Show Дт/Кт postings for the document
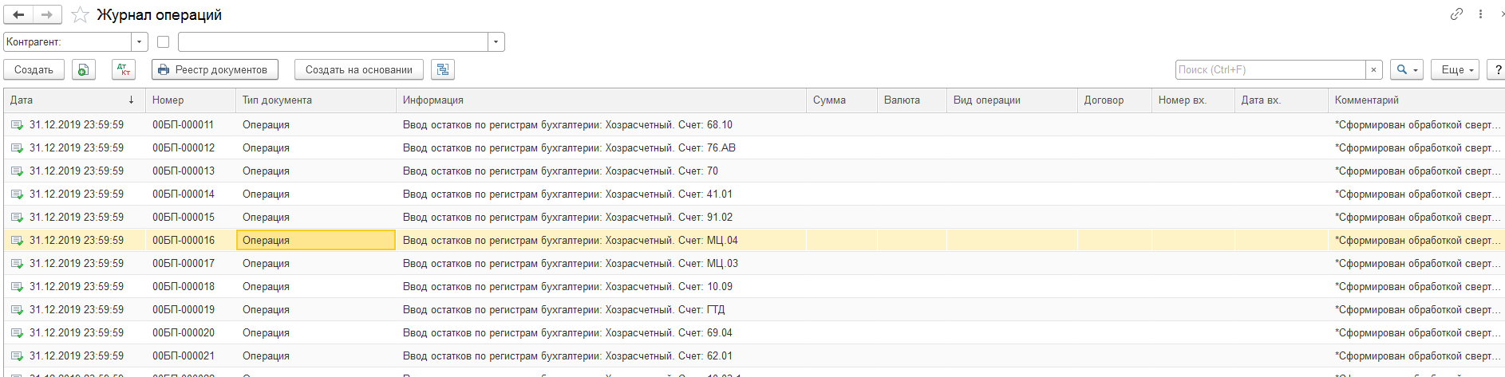The image size is (1505, 377). 124,70
